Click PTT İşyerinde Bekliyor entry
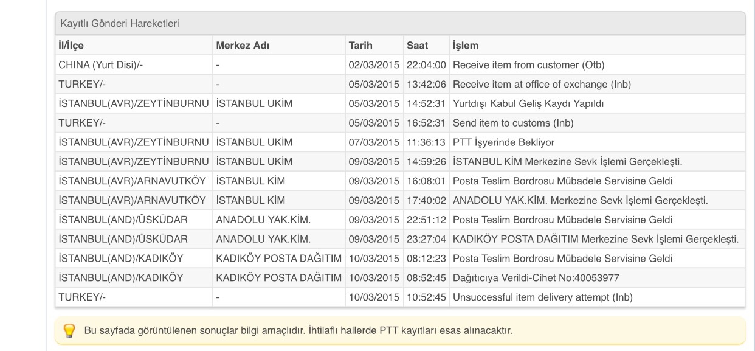This screenshot has height=351, width=755. [x=503, y=142]
